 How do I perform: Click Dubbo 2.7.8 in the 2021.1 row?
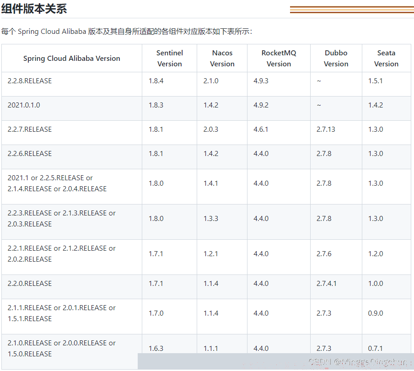point(324,183)
